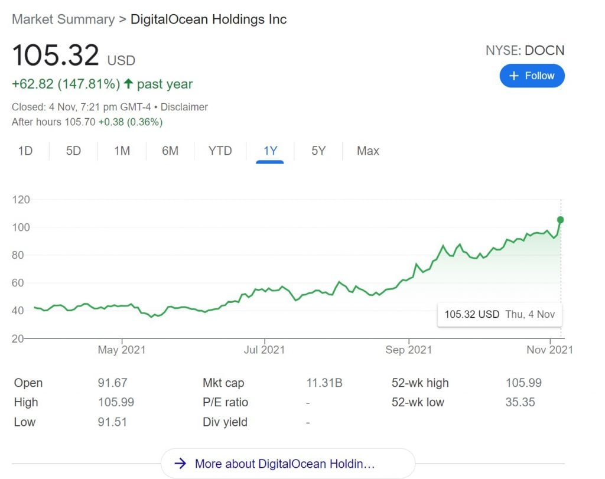Select the 105.32 headline price
This screenshot has height=479, width=605.
(x=56, y=55)
